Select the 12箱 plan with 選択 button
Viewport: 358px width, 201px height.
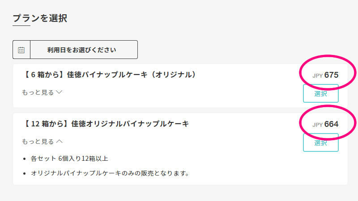(x=320, y=142)
